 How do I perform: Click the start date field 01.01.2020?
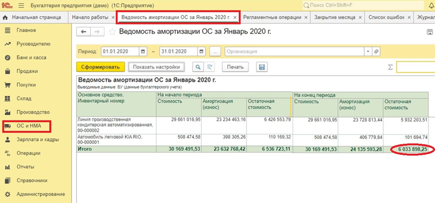point(120,52)
